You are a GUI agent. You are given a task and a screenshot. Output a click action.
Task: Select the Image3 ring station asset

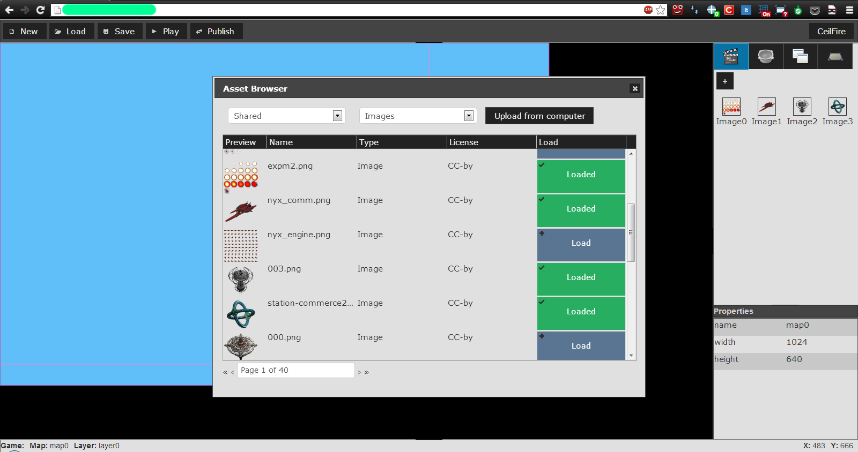[x=837, y=107]
